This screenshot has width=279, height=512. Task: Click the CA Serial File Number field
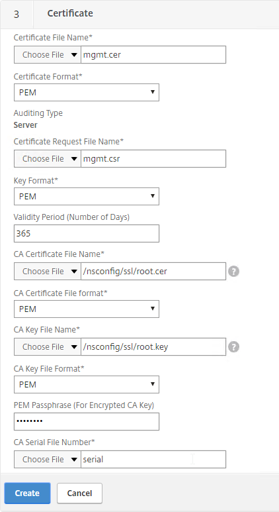click(153, 460)
